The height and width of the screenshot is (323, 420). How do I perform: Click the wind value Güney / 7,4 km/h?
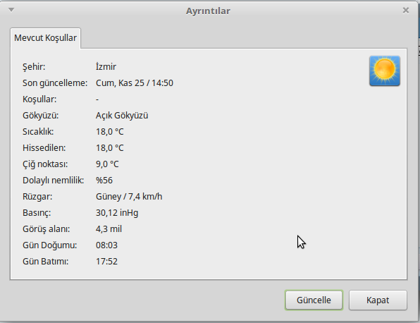[x=129, y=197]
